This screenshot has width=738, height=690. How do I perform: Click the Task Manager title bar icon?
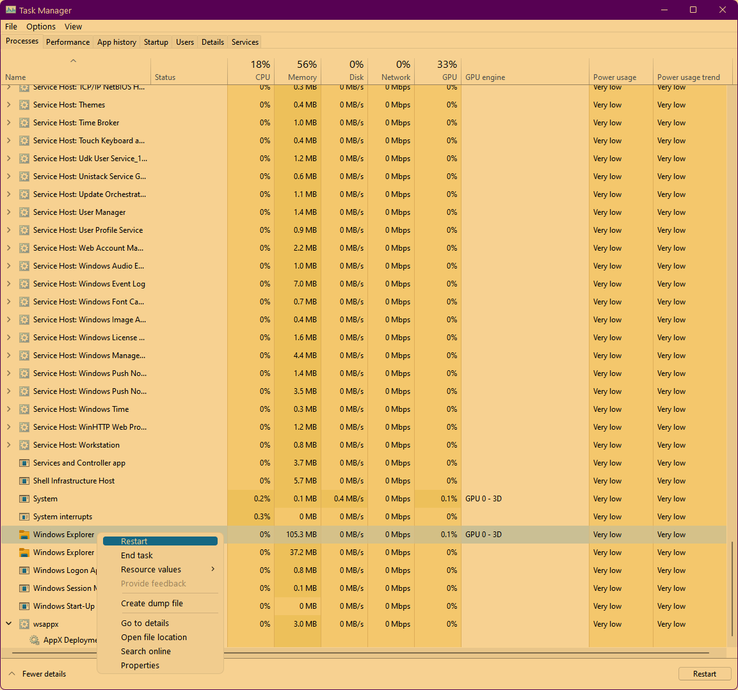coord(10,10)
